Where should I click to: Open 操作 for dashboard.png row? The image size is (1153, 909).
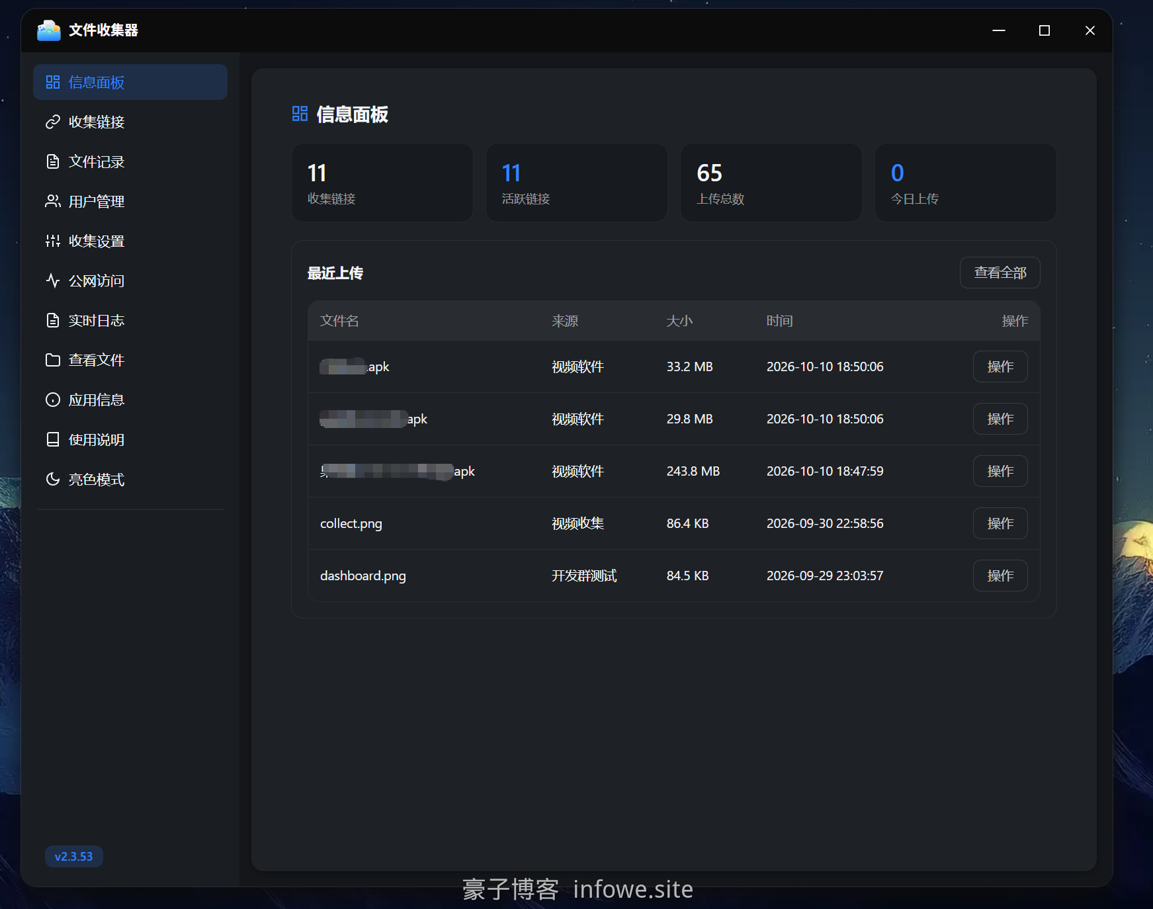click(1000, 576)
